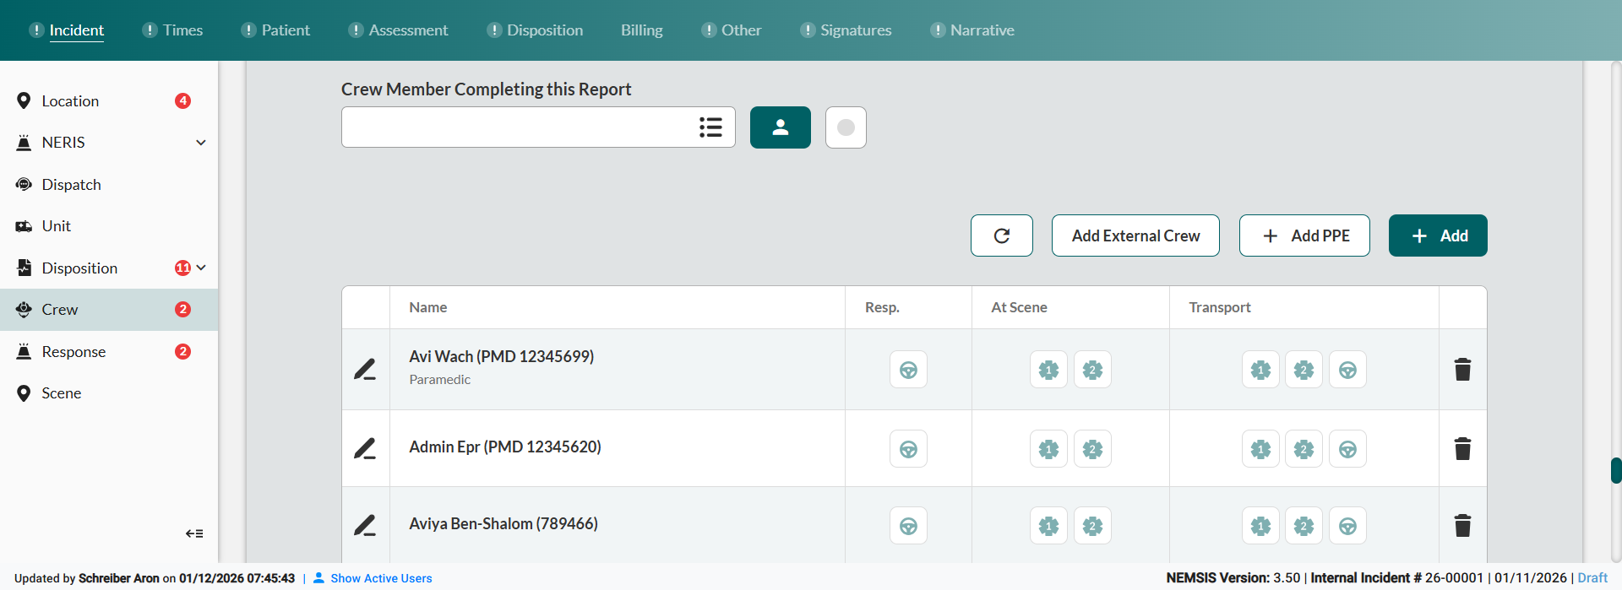1622x590 pixels.
Task: Click the Add External Crew button
Action: coord(1135,235)
